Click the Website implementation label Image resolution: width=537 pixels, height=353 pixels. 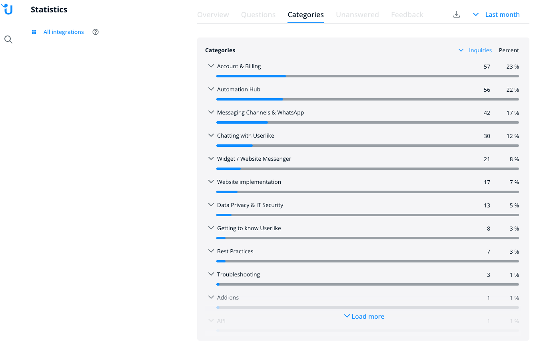tap(249, 182)
